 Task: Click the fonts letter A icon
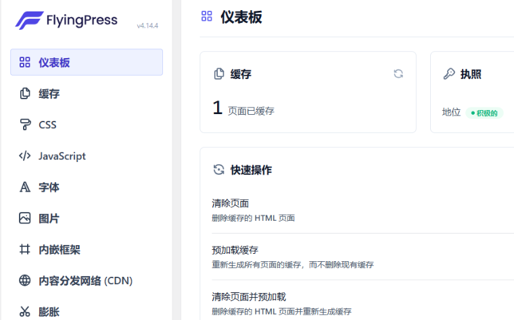25,187
